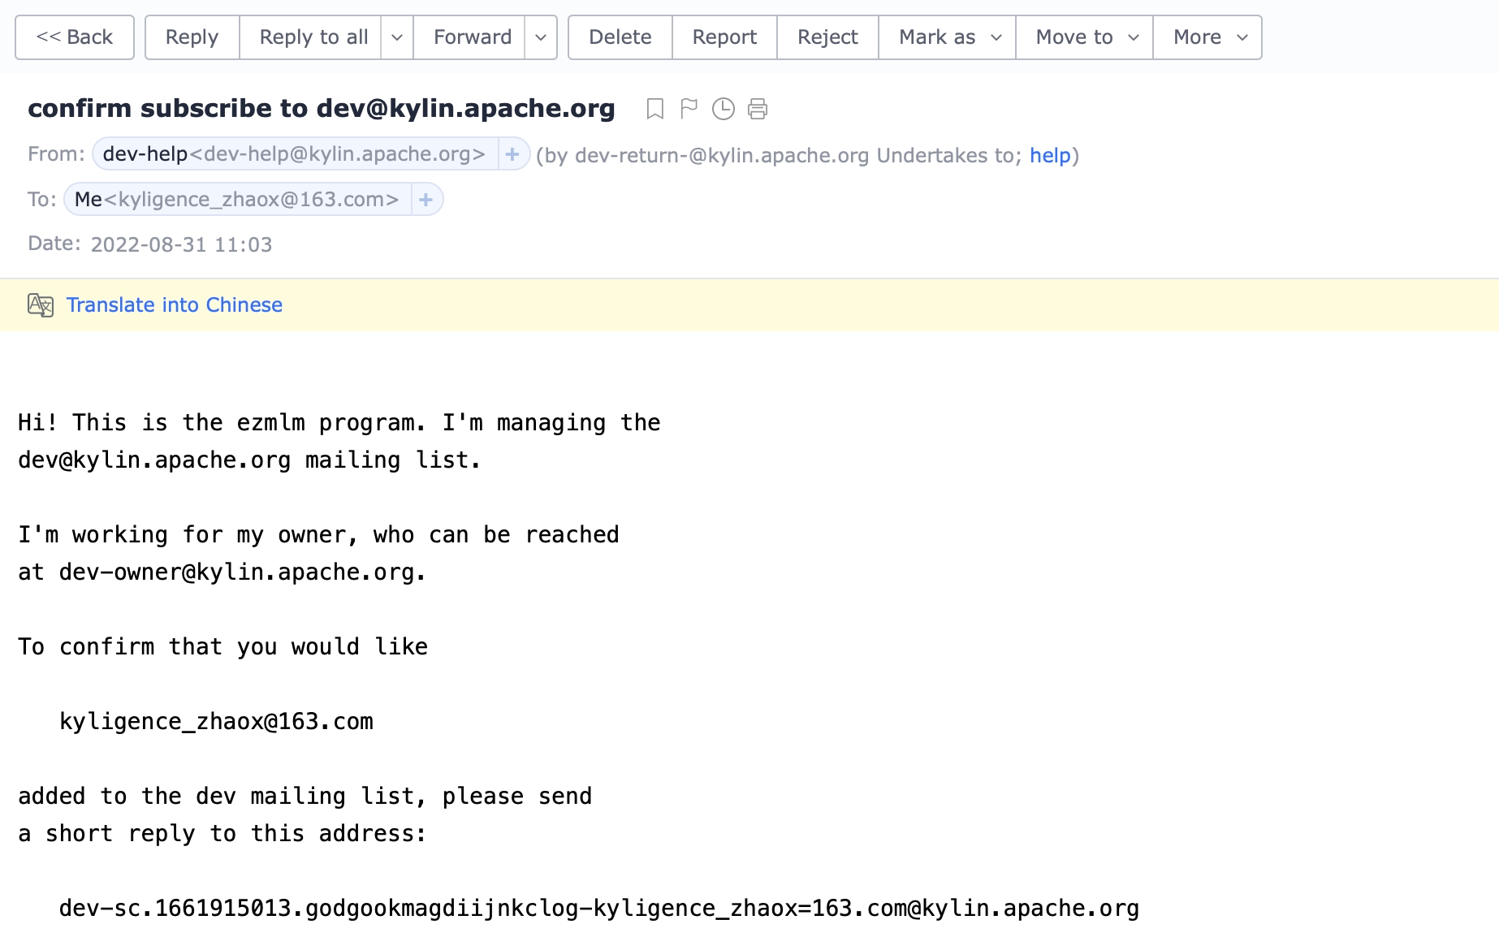Add sender dev-help to contacts with plus icon

[x=512, y=154]
